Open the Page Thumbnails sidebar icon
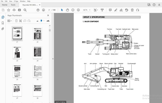This screenshot has height=103, width=162. click(x=3, y=17)
